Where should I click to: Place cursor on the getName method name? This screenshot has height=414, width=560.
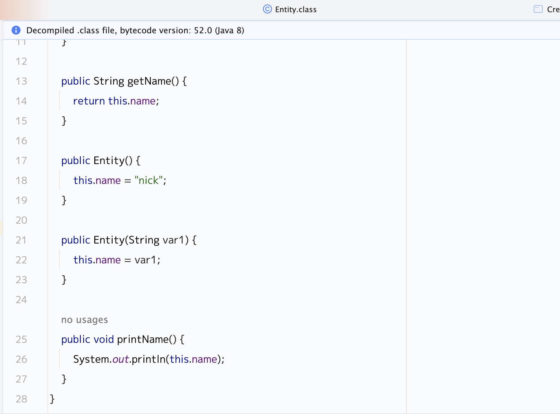click(x=149, y=81)
